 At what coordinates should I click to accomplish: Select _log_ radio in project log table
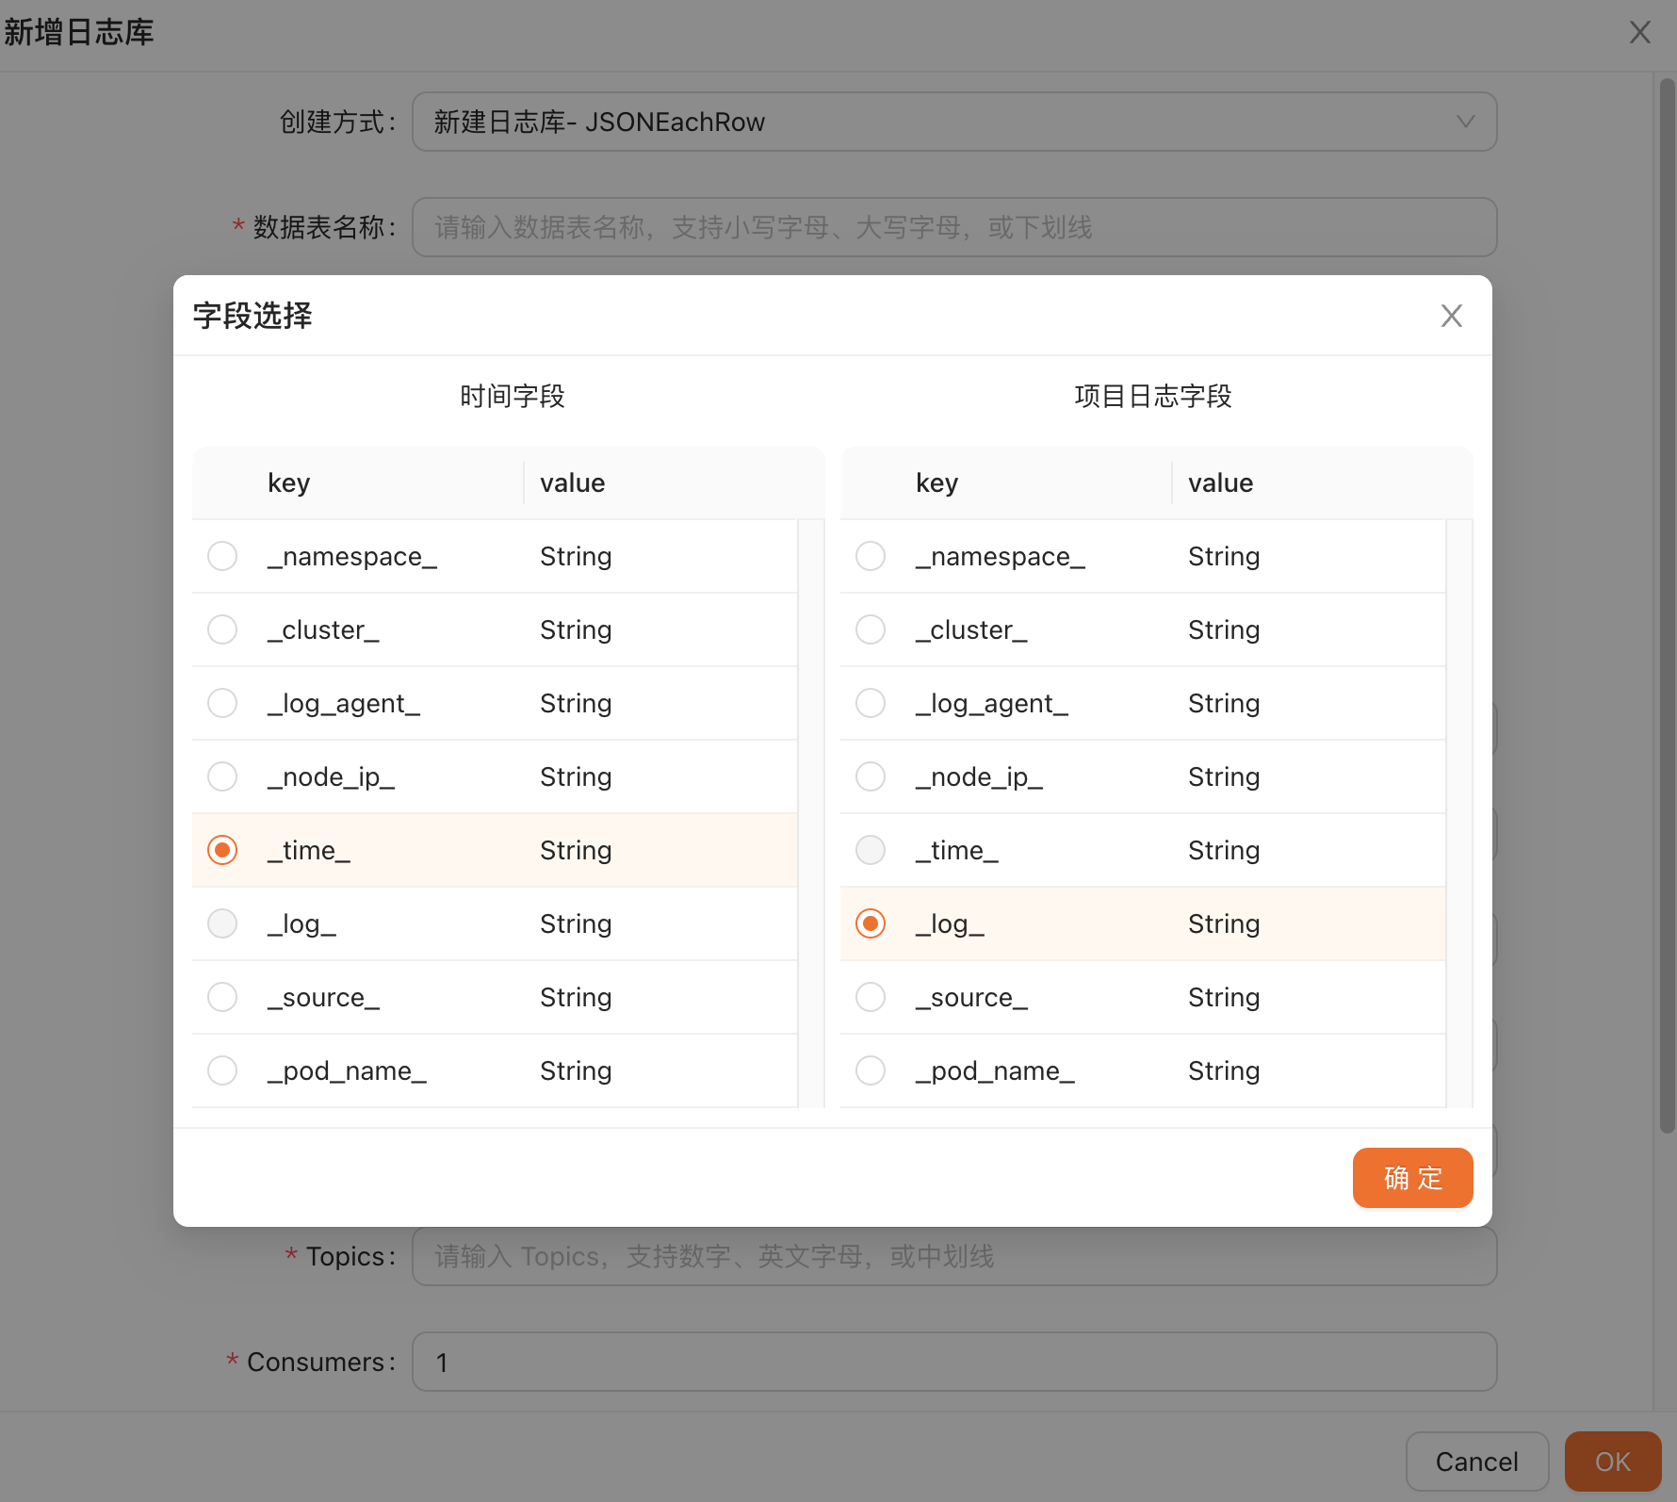pyautogui.click(x=871, y=923)
